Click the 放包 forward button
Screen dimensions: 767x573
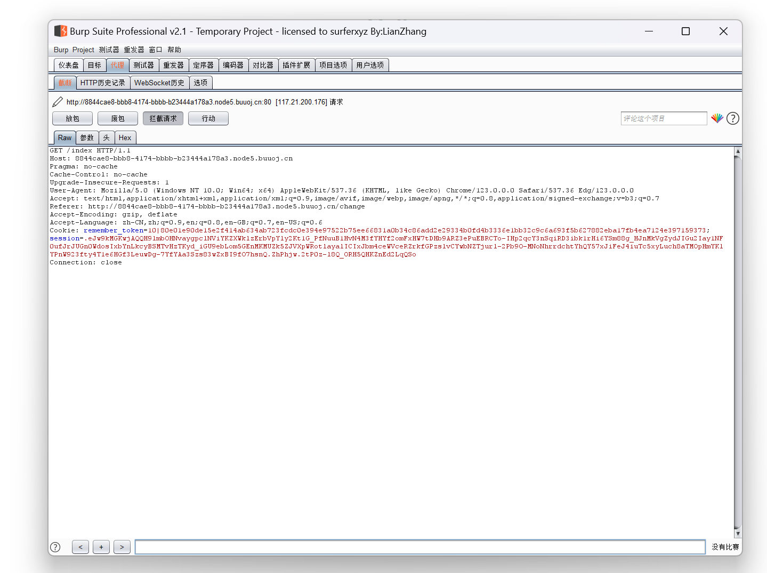pos(72,118)
